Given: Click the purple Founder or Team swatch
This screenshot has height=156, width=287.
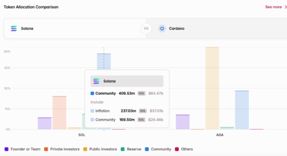Looking at the screenshot, I should click(6, 149).
